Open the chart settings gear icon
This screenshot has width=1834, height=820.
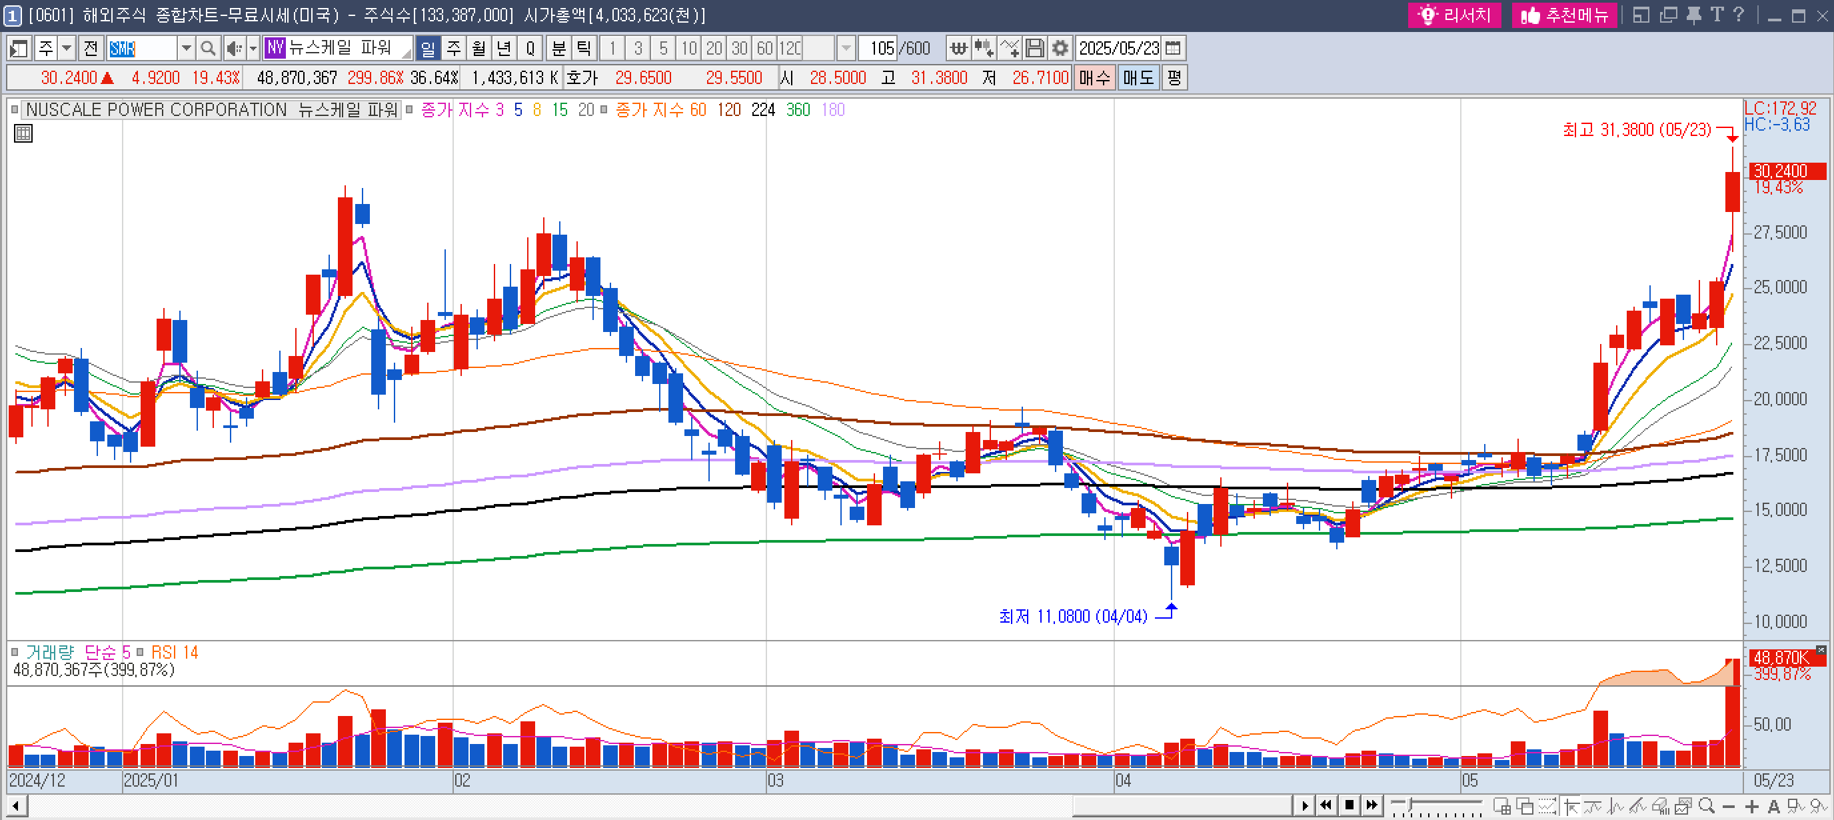pos(1060,49)
